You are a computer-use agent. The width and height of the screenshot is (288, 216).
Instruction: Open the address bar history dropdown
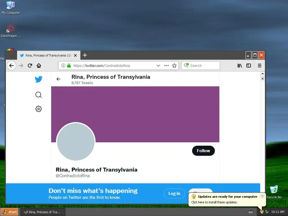pyautogui.click(x=158, y=66)
